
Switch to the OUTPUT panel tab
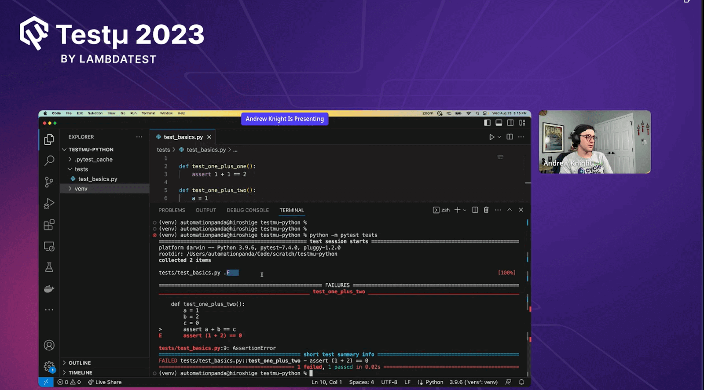(206, 210)
